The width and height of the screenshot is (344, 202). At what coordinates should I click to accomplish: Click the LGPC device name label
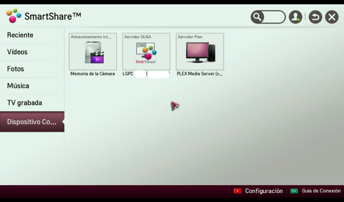[146, 74]
